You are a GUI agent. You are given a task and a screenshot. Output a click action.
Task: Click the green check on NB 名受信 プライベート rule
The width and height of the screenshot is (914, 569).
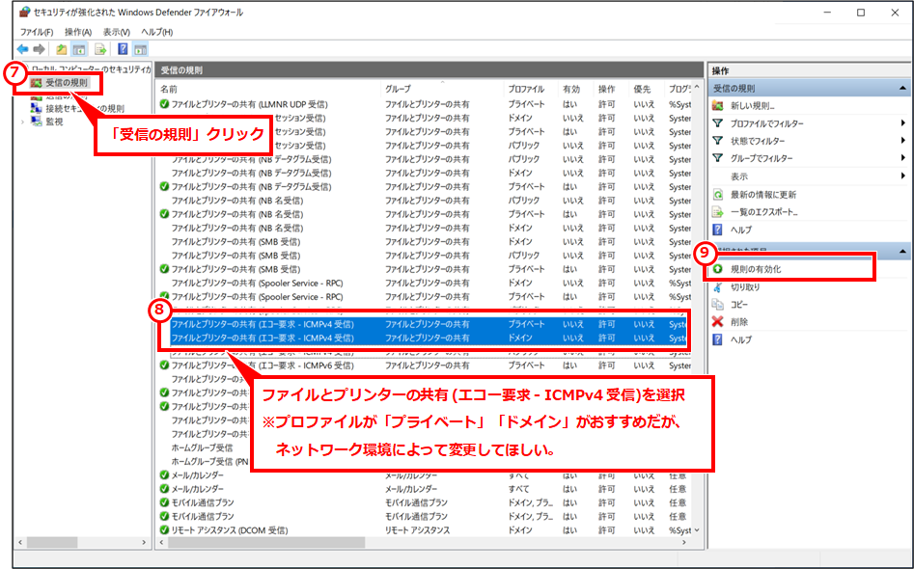pyautogui.click(x=164, y=214)
